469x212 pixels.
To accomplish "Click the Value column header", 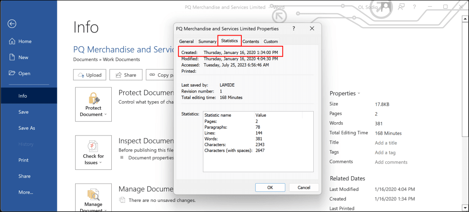I will tap(278, 115).
